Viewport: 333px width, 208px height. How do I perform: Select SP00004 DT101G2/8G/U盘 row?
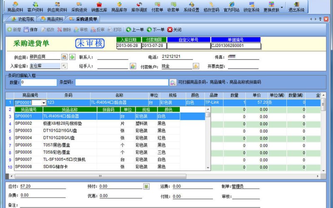[x=97, y=138]
